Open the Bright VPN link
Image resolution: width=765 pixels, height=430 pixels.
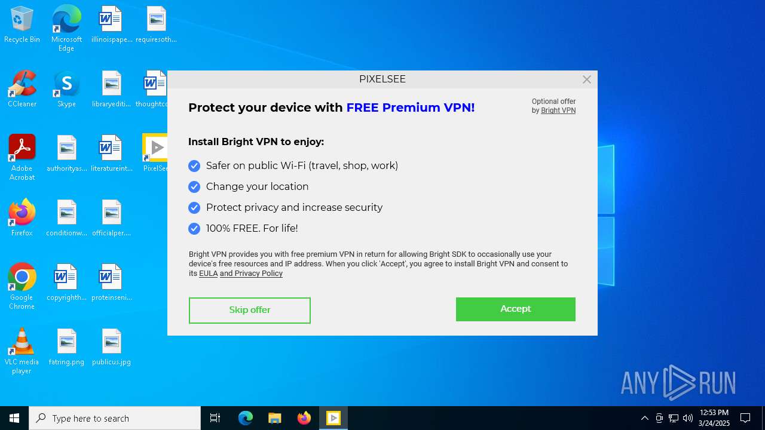[x=558, y=110]
